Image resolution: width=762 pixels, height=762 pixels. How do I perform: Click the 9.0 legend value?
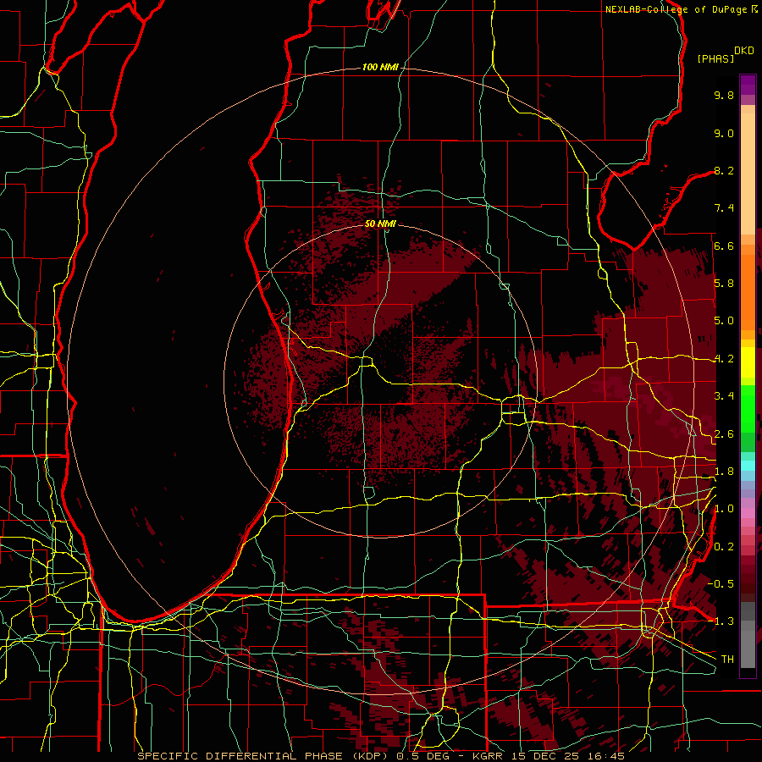click(x=724, y=133)
